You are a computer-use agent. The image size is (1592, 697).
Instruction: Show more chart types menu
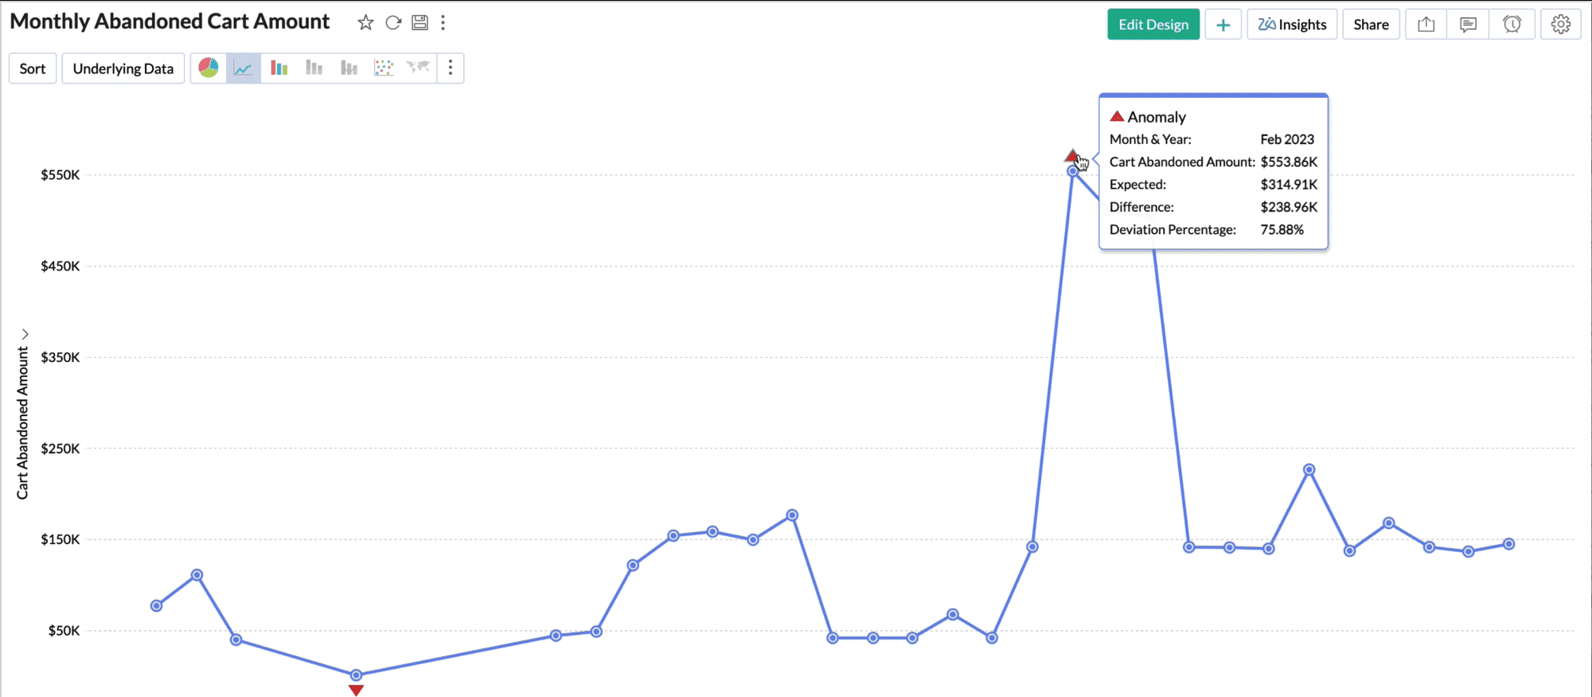(x=451, y=68)
